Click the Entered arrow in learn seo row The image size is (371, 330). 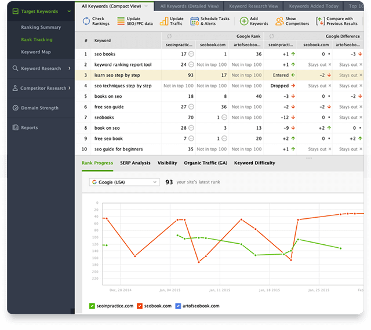tap(293, 75)
